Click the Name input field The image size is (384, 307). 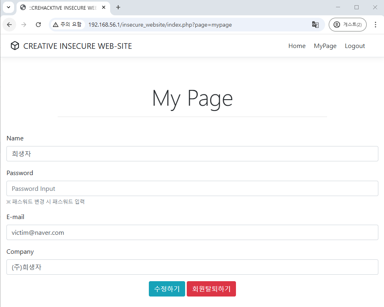coord(192,154)
